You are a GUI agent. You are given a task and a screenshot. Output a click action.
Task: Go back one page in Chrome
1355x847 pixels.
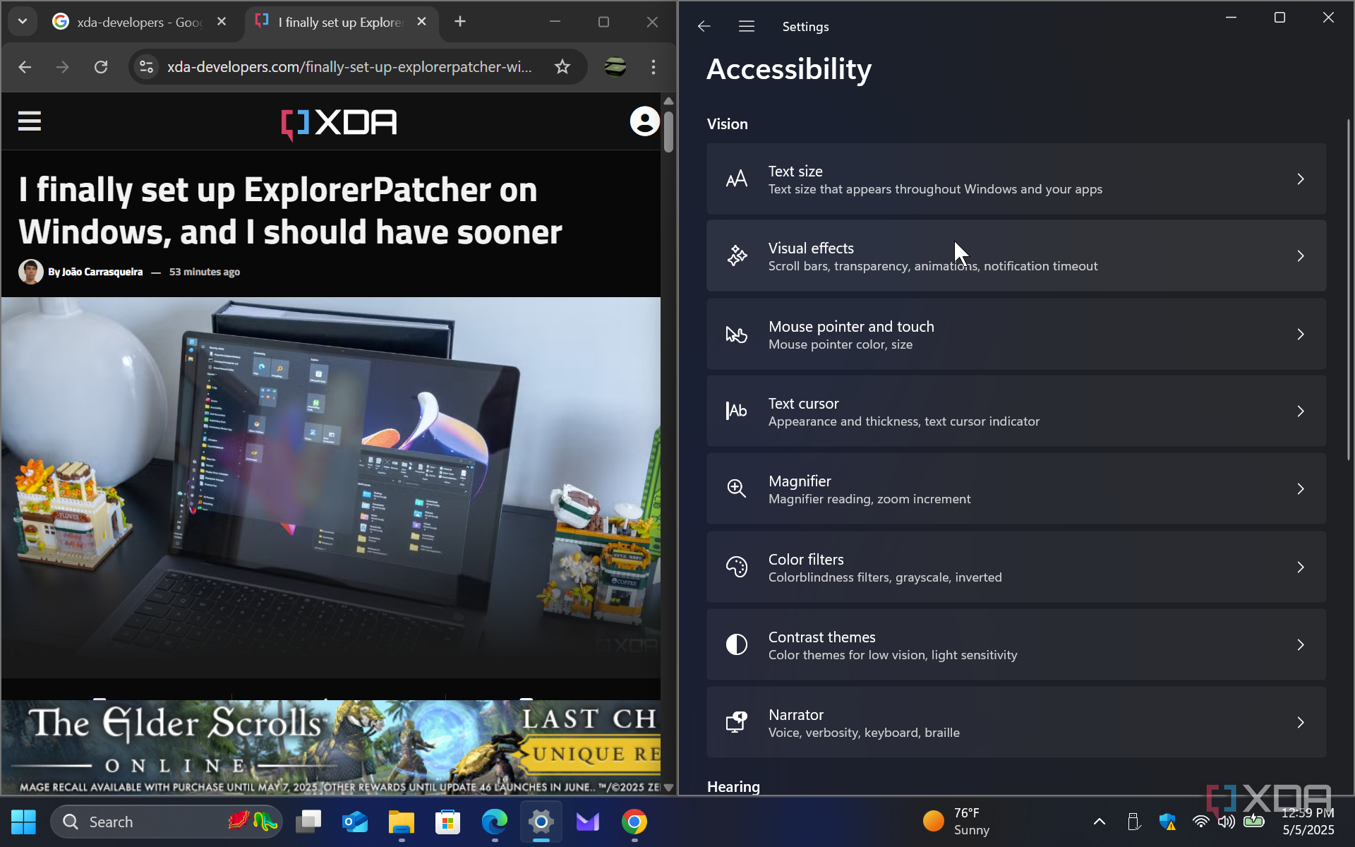pos(25,67)
